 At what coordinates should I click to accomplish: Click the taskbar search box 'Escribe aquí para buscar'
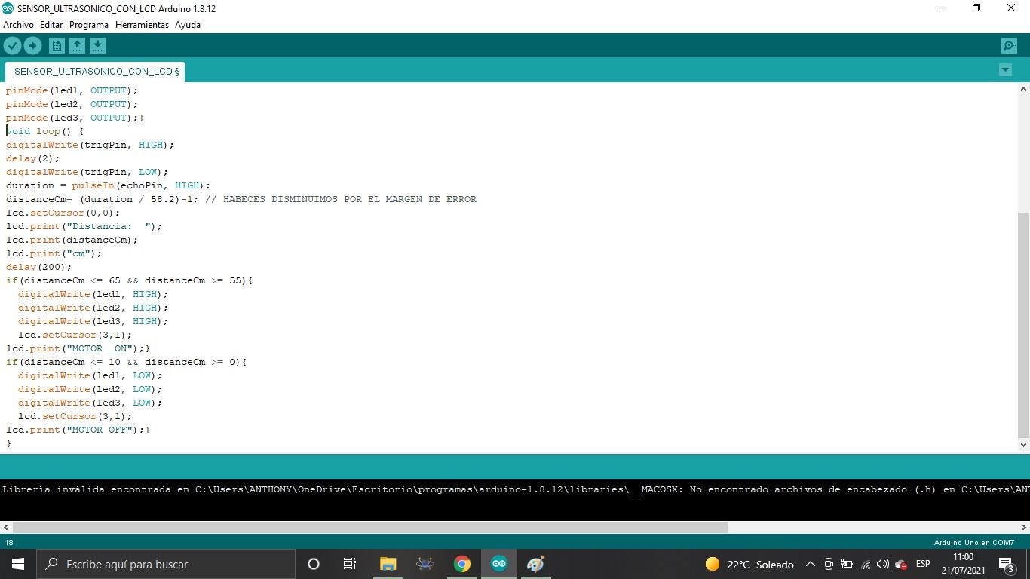tap(166, 564)
